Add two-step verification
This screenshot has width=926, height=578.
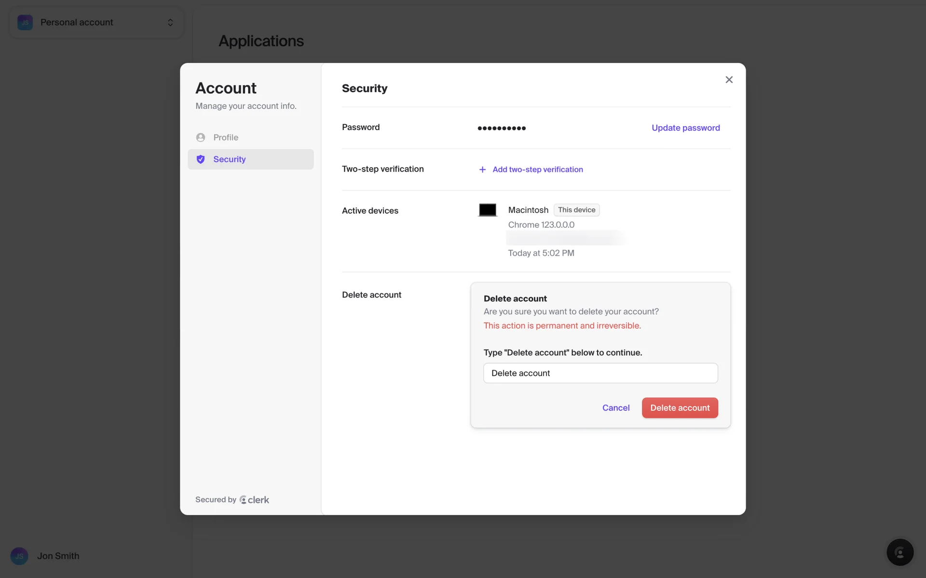(537, 170)
